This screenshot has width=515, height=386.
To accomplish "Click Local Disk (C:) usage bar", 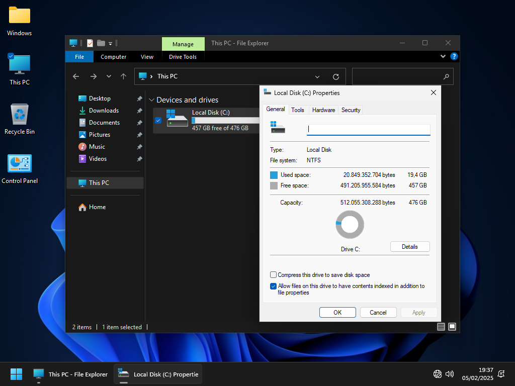I will tap(225, 121).
